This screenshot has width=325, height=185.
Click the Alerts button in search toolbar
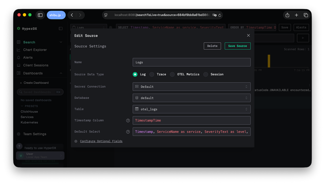301,28
